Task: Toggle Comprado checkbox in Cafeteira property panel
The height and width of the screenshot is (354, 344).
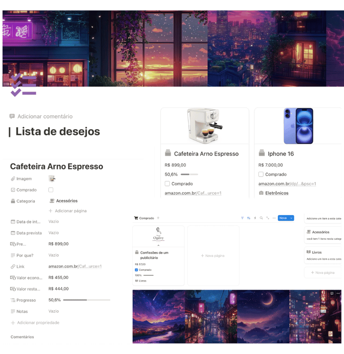Action: click(x=51, y=190)
